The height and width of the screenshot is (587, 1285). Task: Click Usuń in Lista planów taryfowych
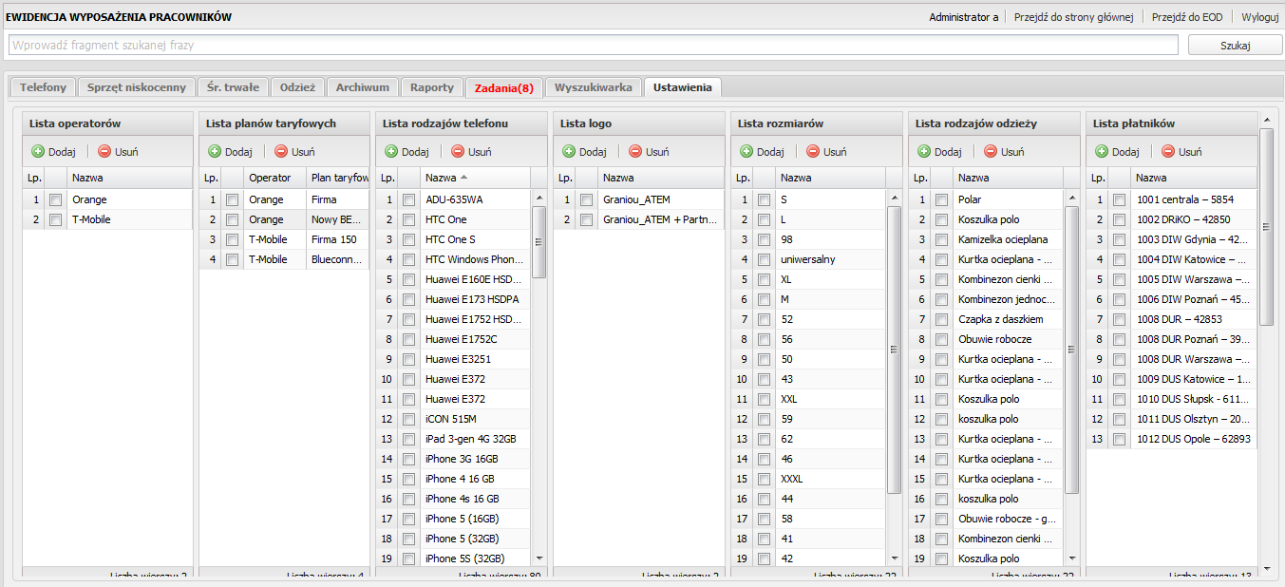pos(294,151)
